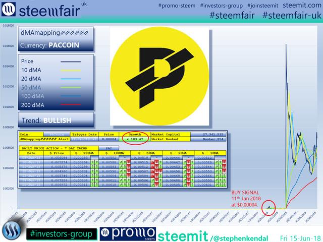Click the $ - 20MA column header

[x=178, y=153]
